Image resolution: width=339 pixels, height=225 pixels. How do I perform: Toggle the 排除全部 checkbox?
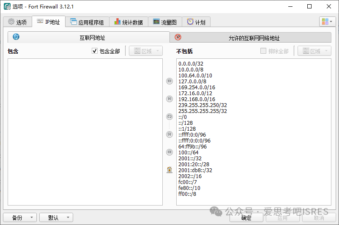263,51
